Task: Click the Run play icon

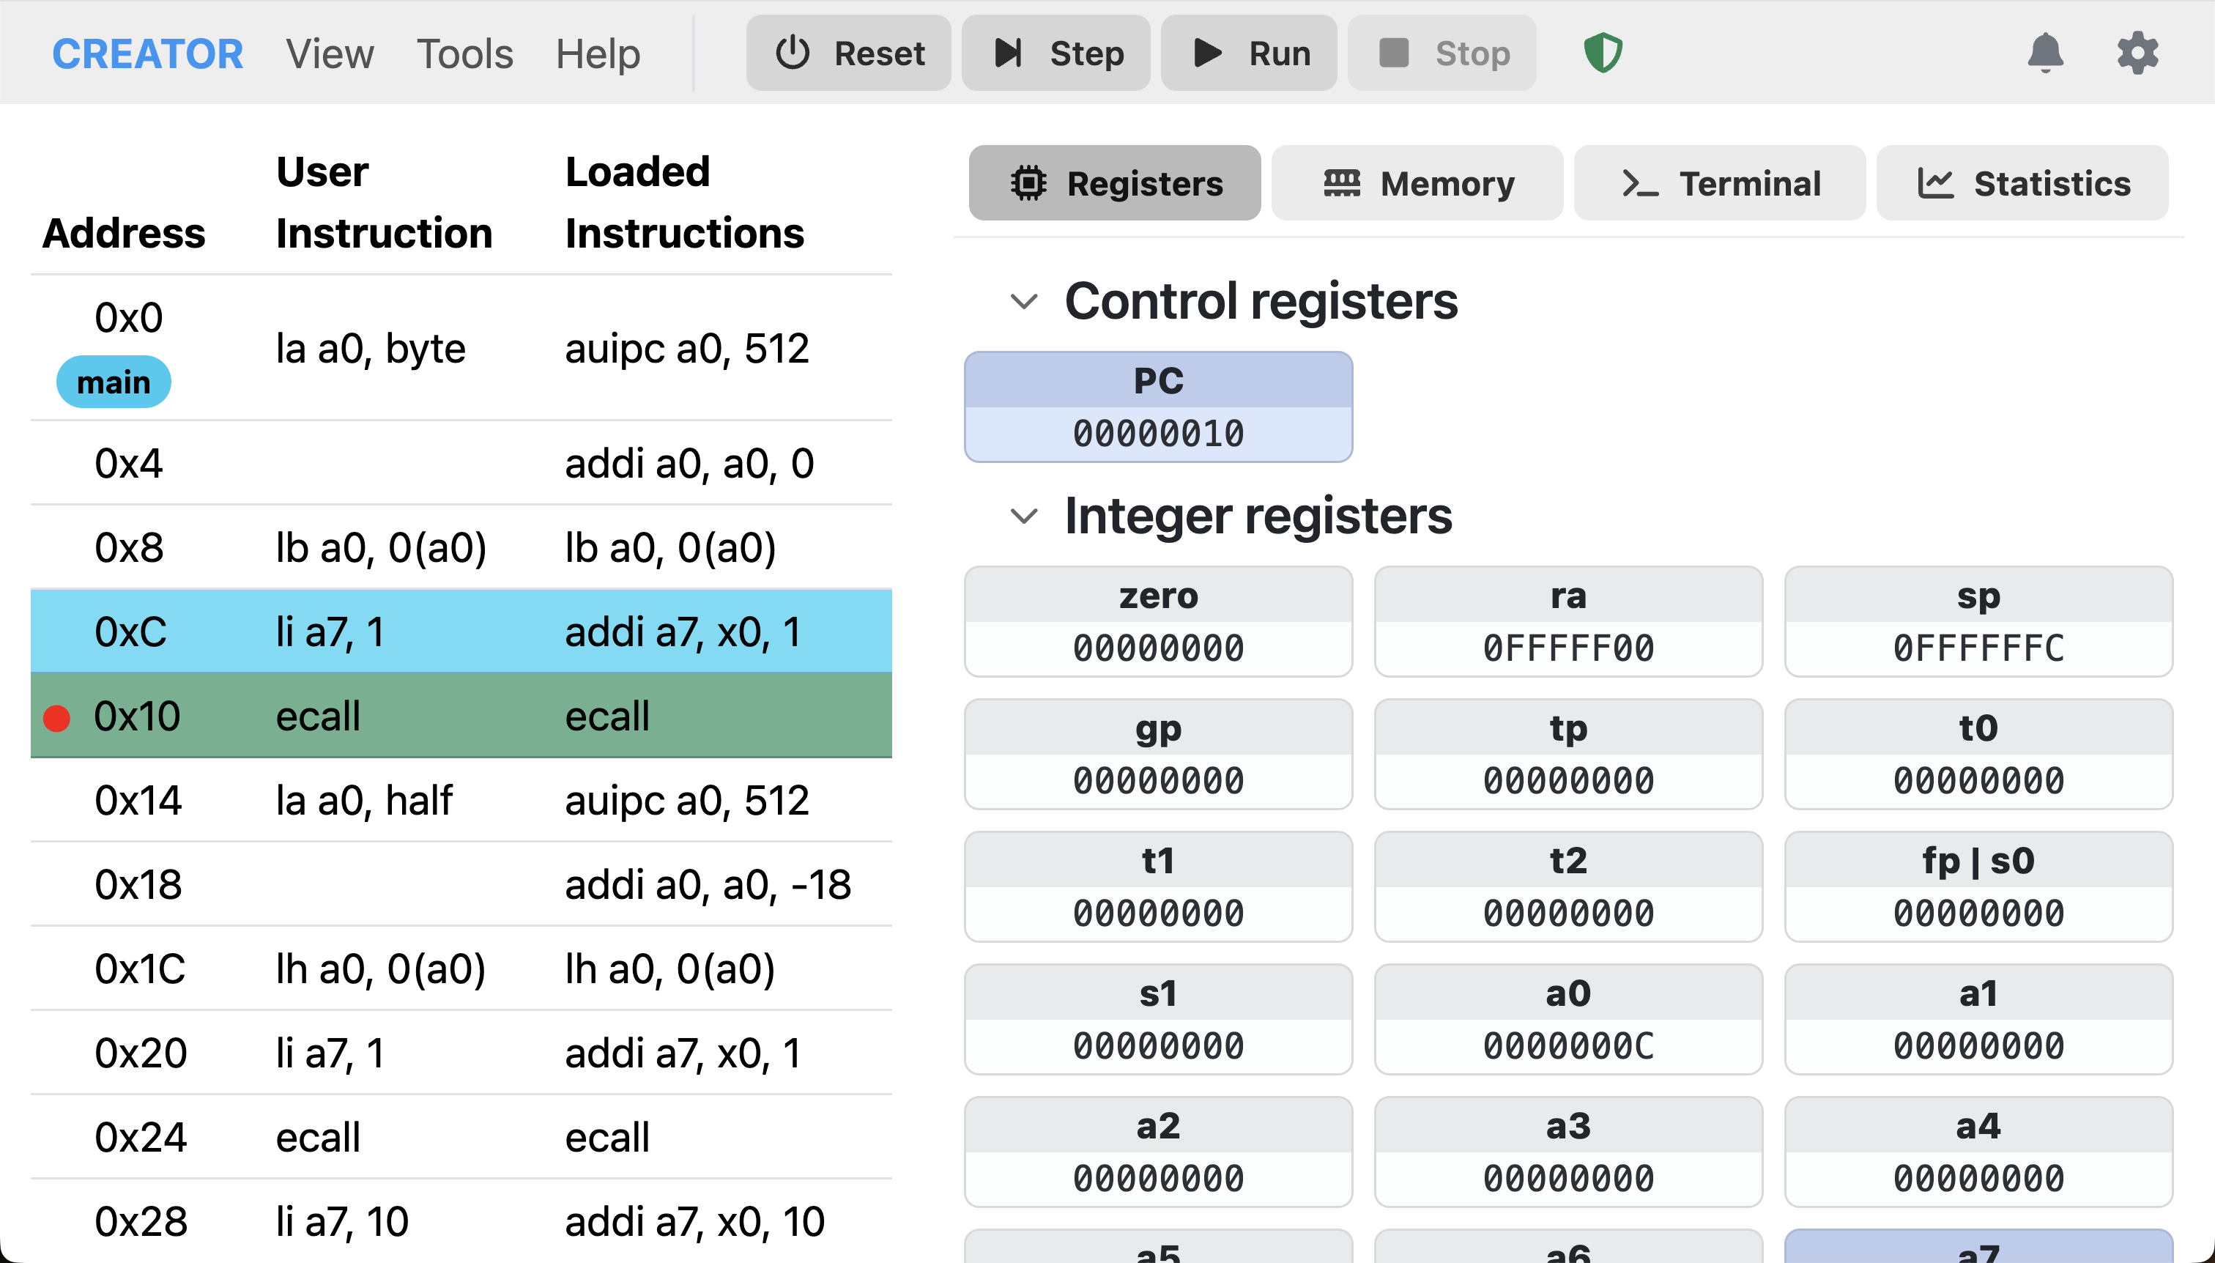Action: point(1206,53)
